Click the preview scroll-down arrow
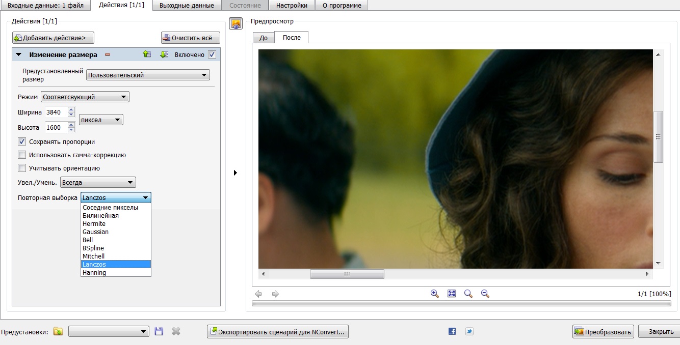 pos(658,264)
